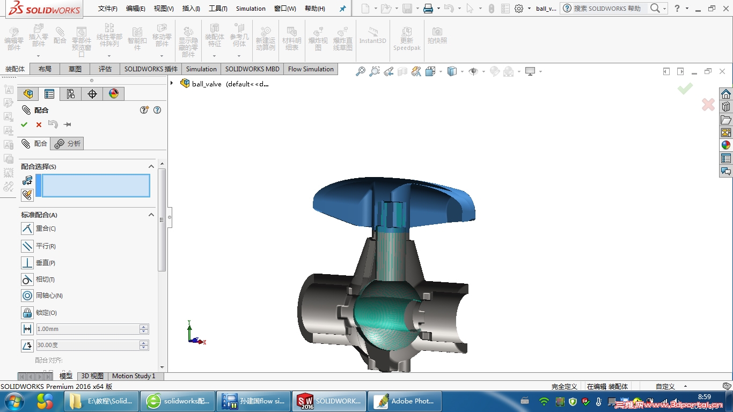Switch to the 草图 ribbon tab
Screen dimensions: 733x412
75,69
